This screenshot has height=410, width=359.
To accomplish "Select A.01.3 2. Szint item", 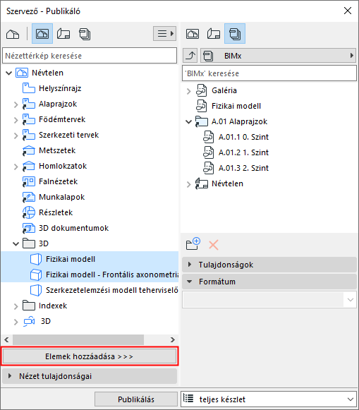I will (x=243, y=168).
